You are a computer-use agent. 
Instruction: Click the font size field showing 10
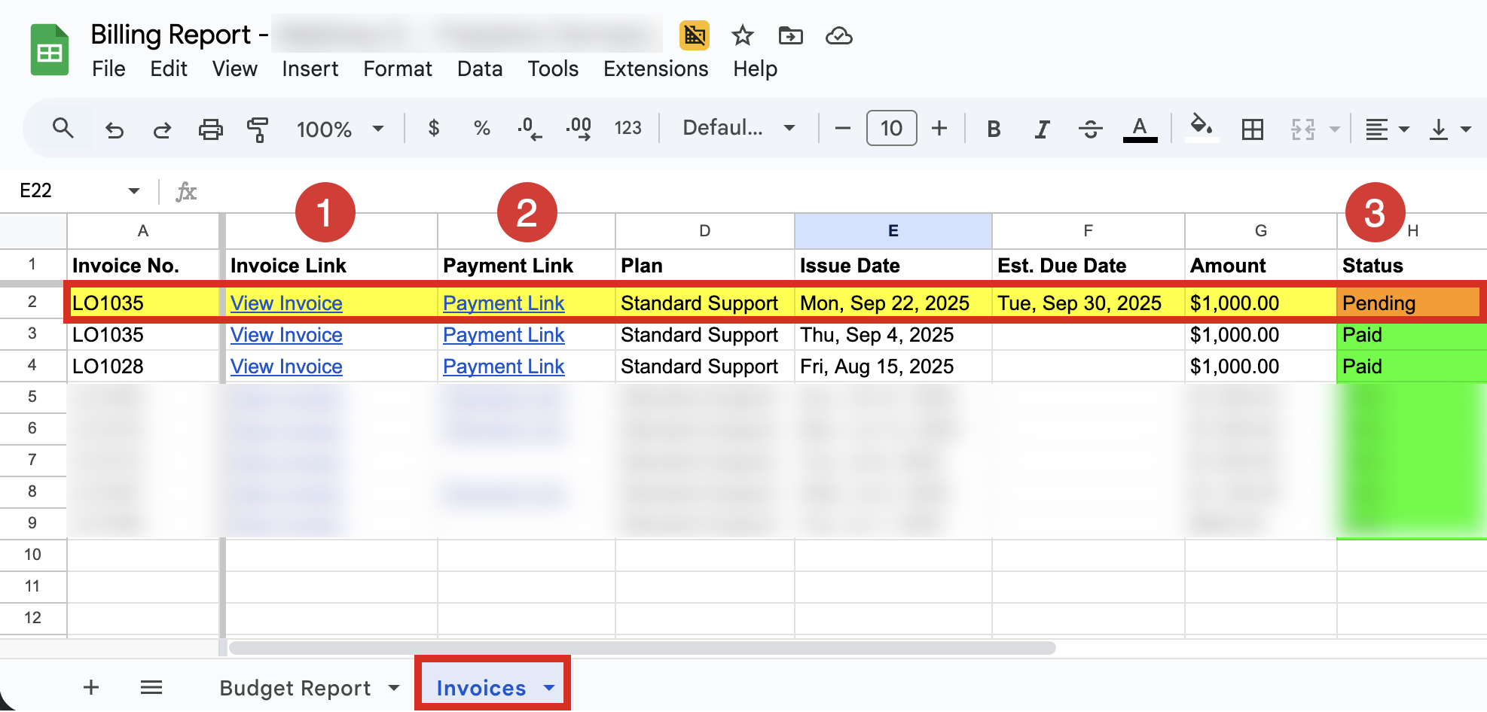click(891, 128)
